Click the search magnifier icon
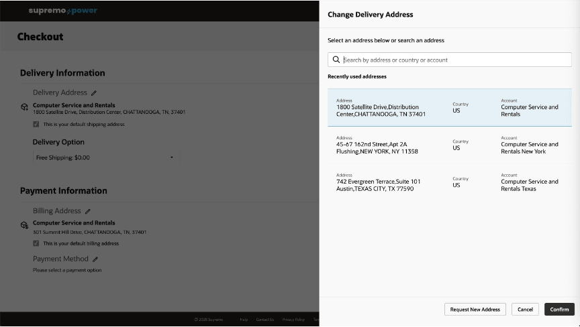The height and width of the screenshot is (327, 580). [x=336, y=60]
